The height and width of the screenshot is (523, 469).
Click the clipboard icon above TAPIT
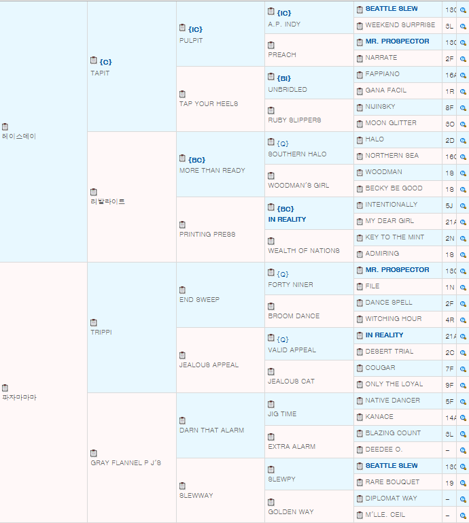pyautogui.click(x=94, y=61)
